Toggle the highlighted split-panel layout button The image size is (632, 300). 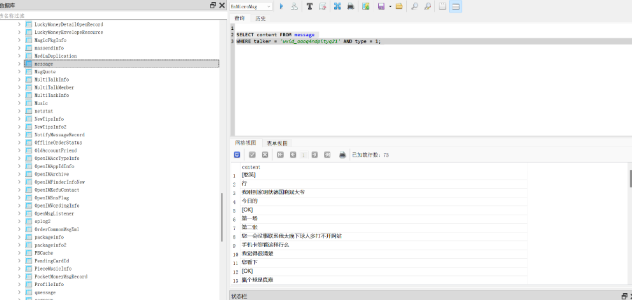coord(456,6)
